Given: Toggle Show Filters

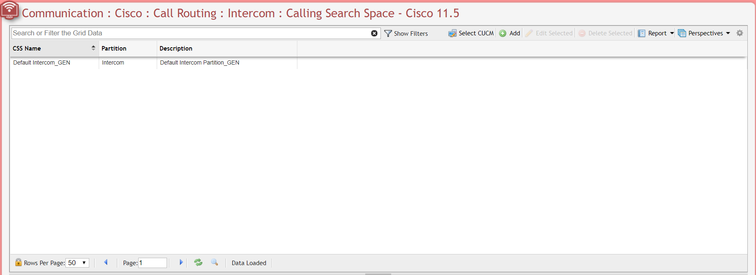Looking at the screenshot, I should [x=406, y=33].
